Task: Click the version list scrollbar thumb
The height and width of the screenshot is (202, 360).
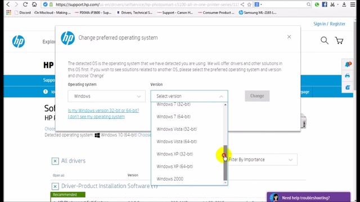Action: pyautogui.click(x=225, y=163)
